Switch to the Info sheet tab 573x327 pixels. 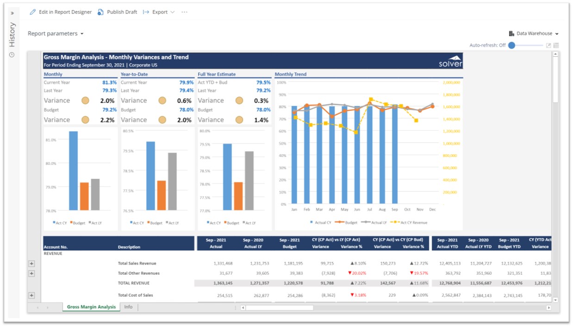(128, 307)
